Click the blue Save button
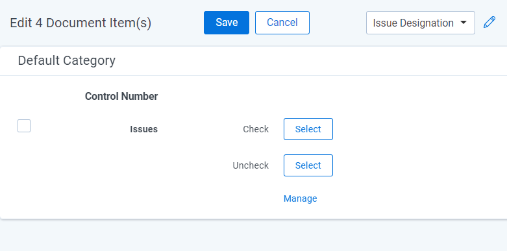 (227, 23)
